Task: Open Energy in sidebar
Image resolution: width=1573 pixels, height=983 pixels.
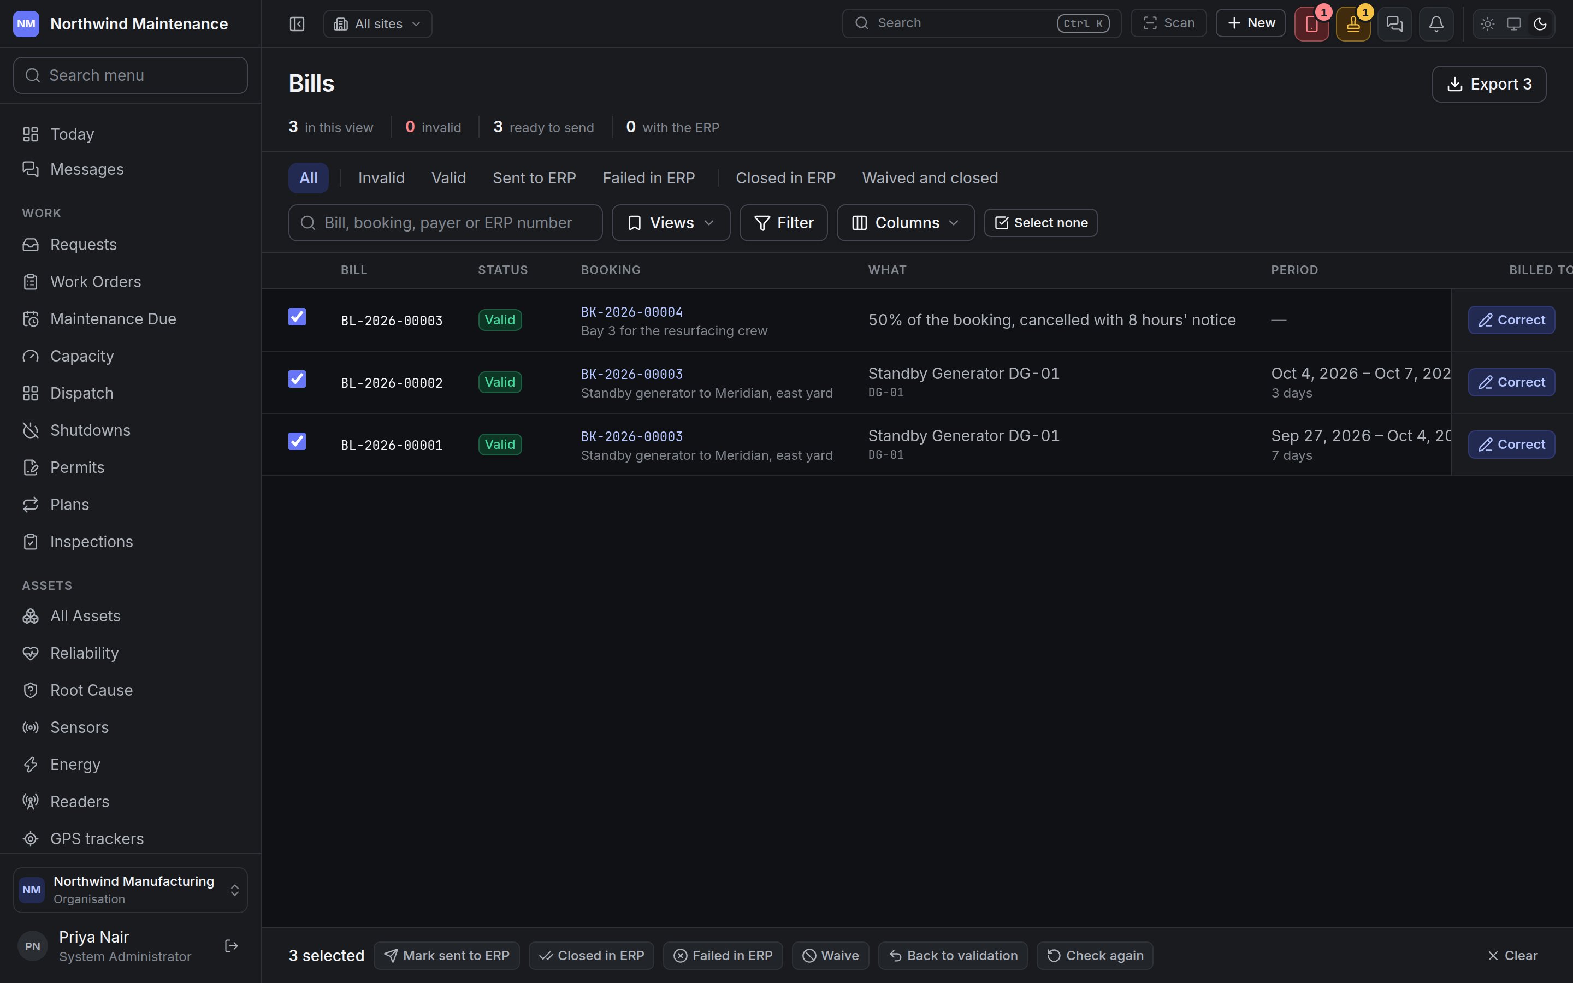Action: pos(131,765)
